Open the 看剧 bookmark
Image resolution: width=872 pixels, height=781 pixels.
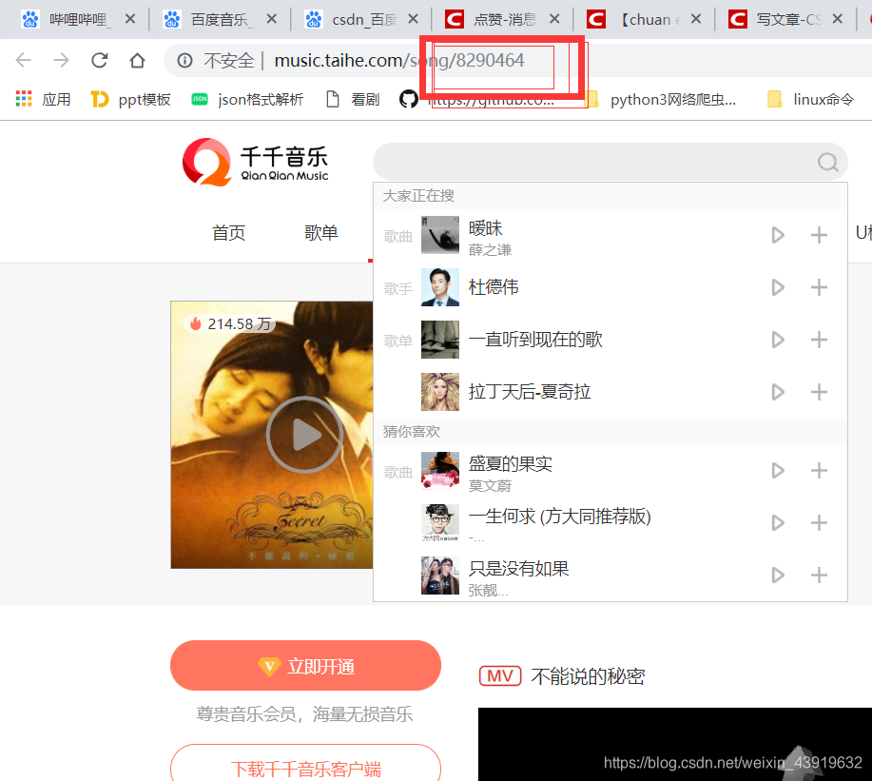(x=353, y=100)
